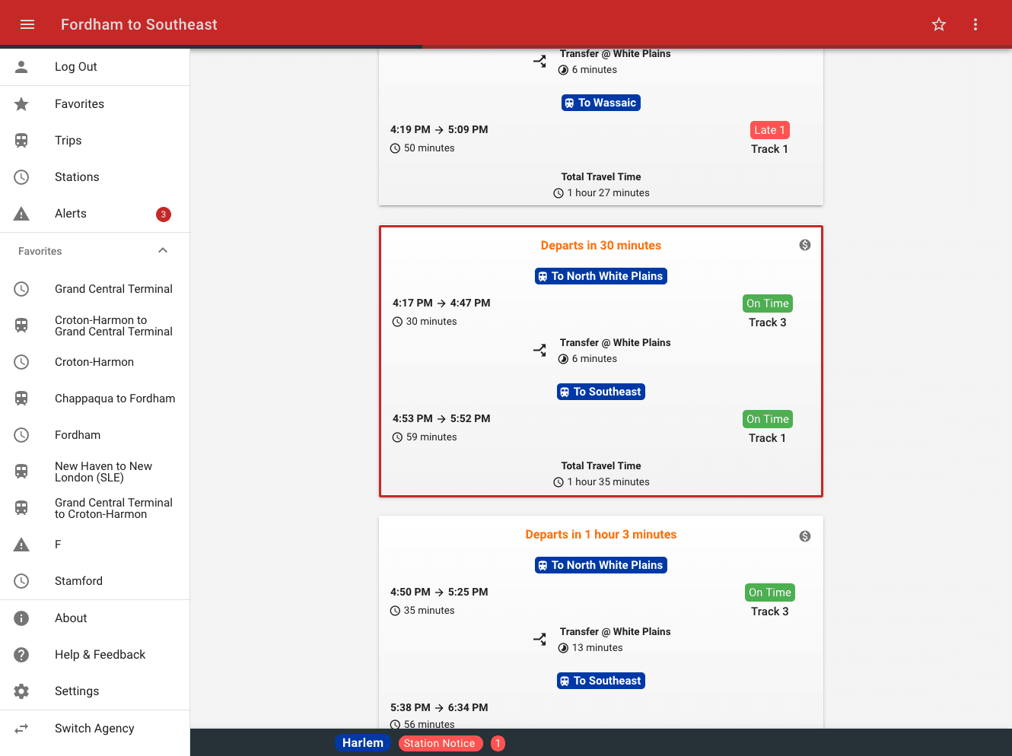Open Alerts from the sidebar
This screenshot has height=756, width=1012.
tap(71, 214)
